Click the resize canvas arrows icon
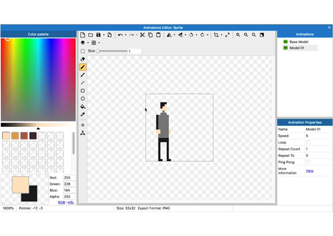The image size is (333, 236). pos(227,35)
